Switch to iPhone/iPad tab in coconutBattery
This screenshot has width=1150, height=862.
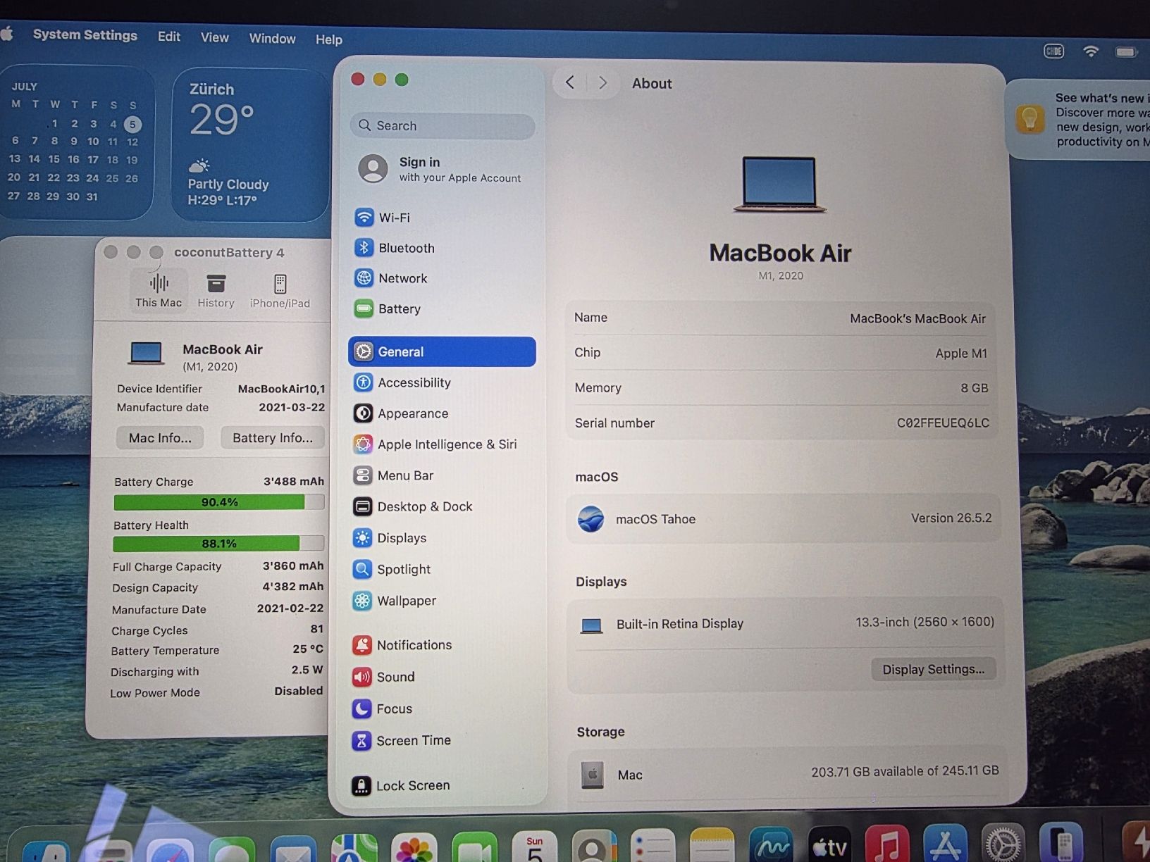pyautogui.click(x=280, y=291)
